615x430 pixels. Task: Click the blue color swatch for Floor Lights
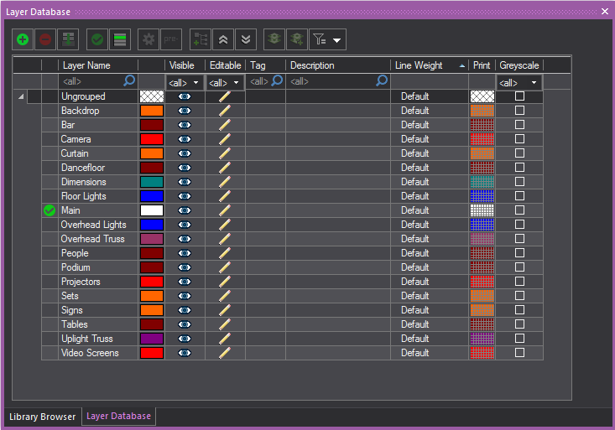pos(151,196)
